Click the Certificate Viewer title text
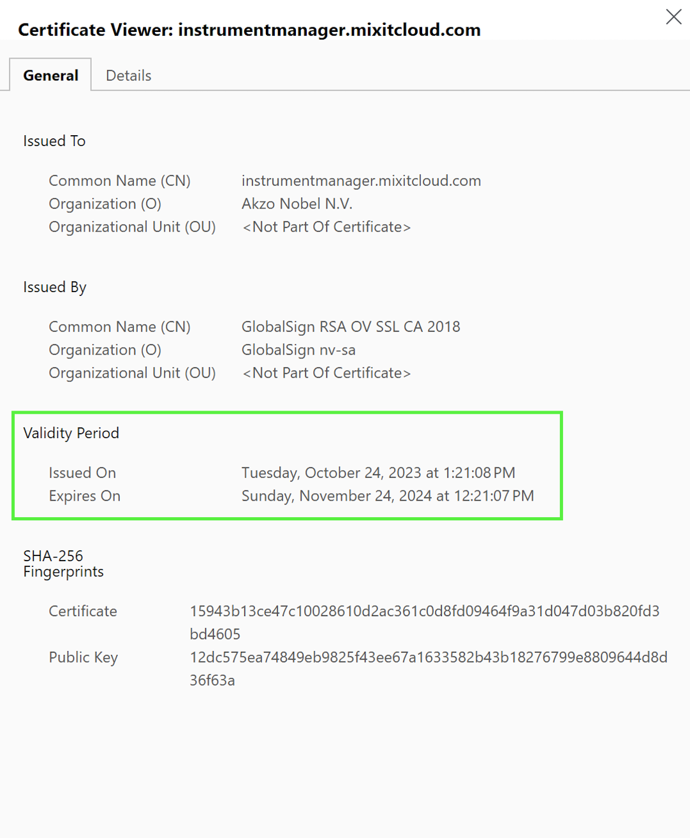690x838 pixels. [249, 30]
